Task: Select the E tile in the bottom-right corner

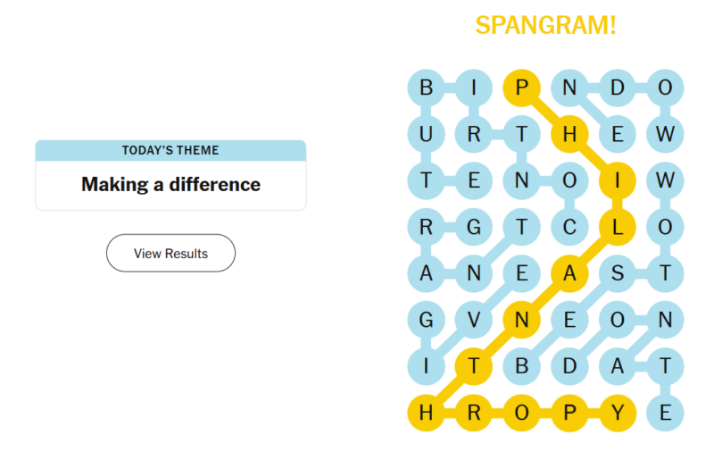Action: coord(665,413)
